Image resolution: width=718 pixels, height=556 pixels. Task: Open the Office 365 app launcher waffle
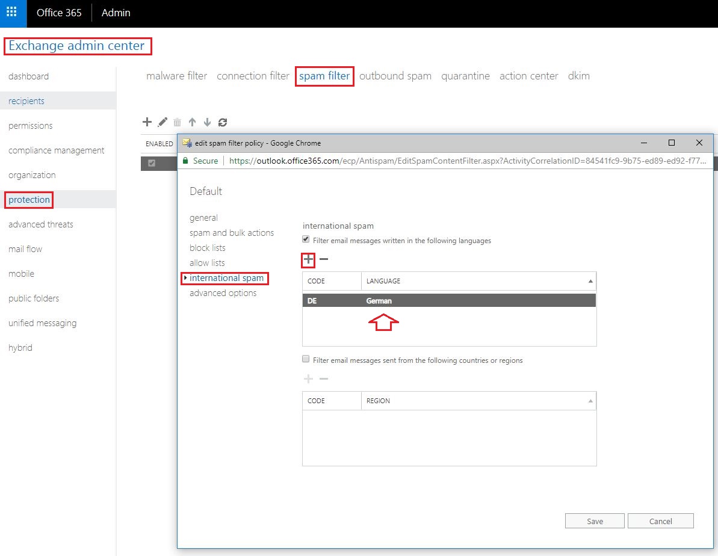point(12,13)
